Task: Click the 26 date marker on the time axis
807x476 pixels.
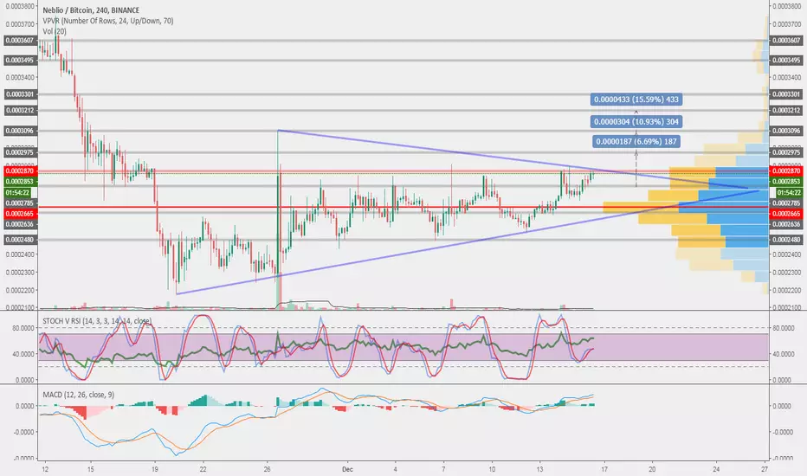Action: [x=267, y=469]
